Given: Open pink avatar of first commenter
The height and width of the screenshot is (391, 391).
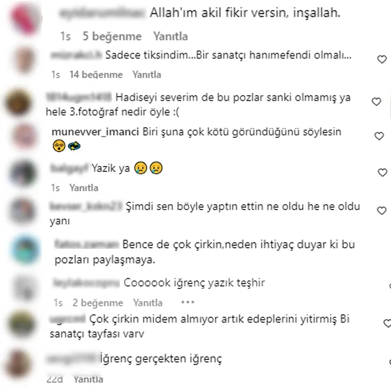Looking at the screenshot, I should pos(25,19).
